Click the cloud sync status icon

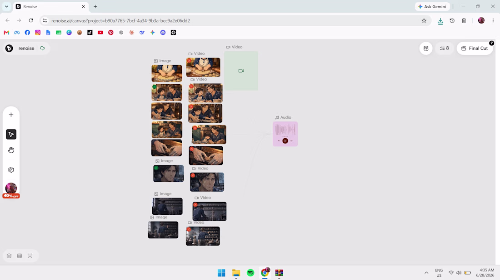(42, 48)
